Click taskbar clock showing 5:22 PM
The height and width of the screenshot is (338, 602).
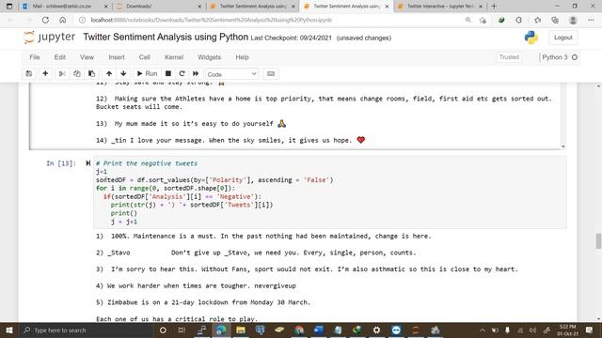click(567, 330)
